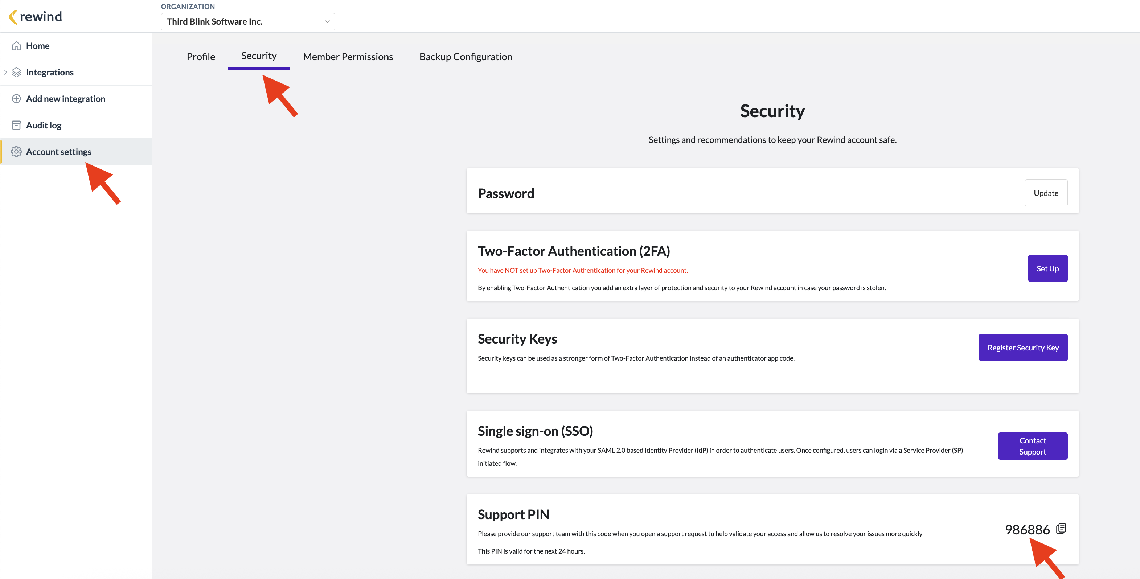
Task: Click the Add new integration plus icon
Action: tap(16, 99)
